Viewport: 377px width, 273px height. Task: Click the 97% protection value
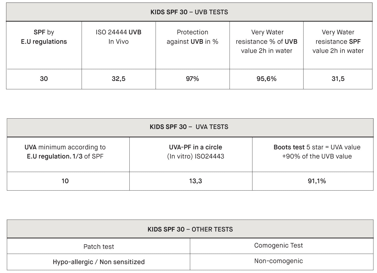(192, 79)
